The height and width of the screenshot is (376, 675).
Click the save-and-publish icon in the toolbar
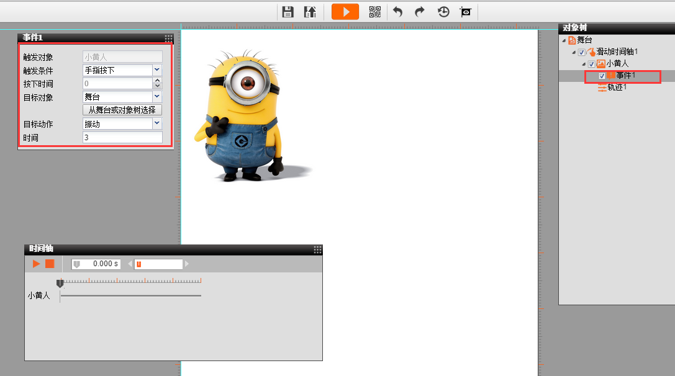pos(310,12)
